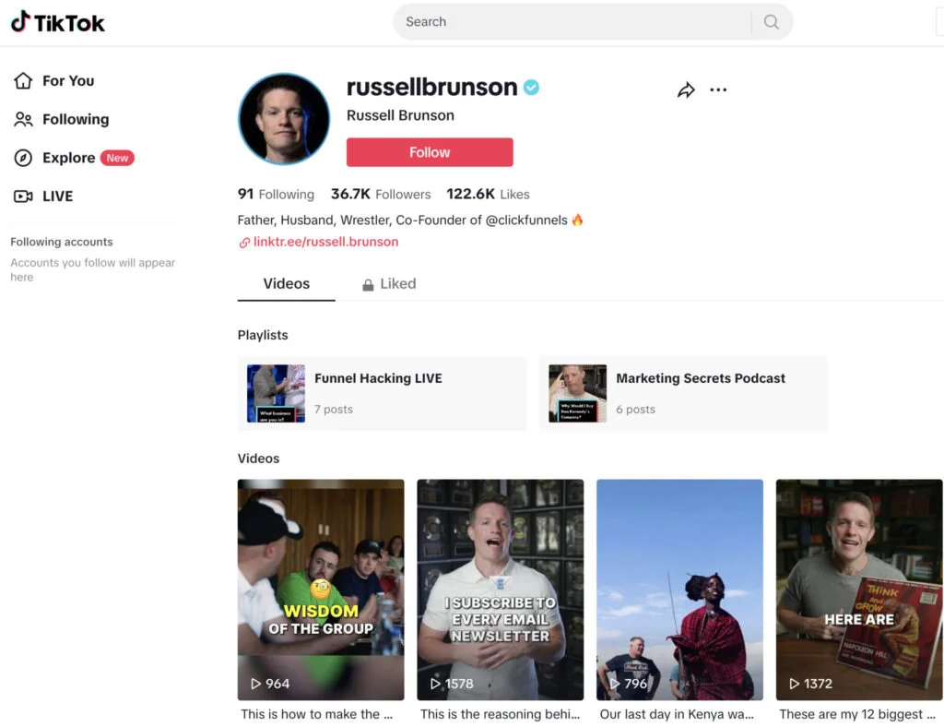Click the compass icon beside Explore
This screenshot has height=727, width=944.
[x=23, y=158]
